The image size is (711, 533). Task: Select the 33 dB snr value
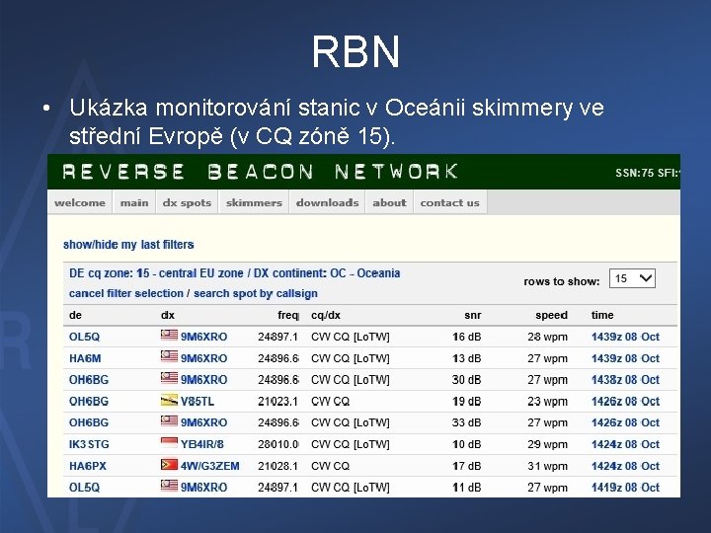[466, 422]
